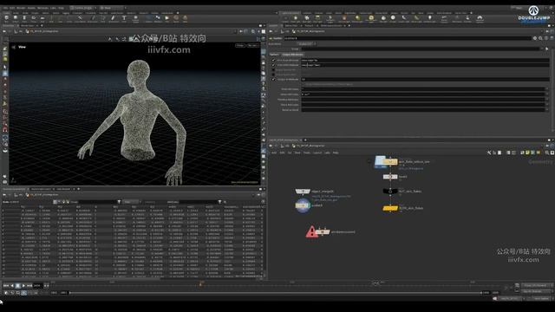Select the Curve shelf tool
Viewport: 555px width, 312px height.
(80, 18)
